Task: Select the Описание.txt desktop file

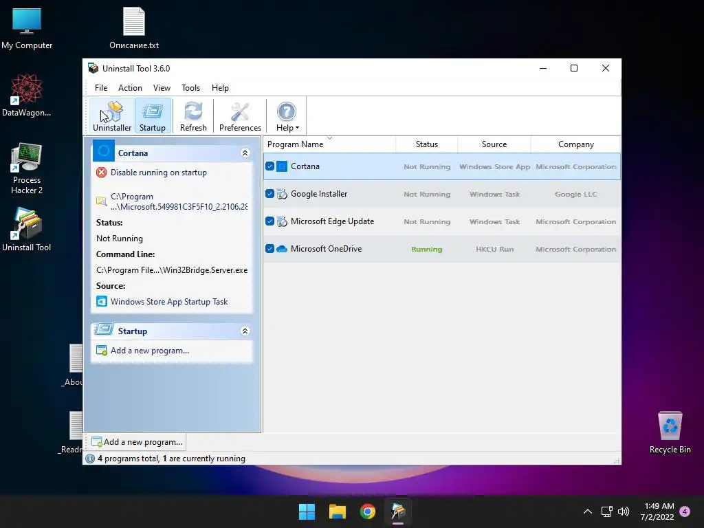Action: pos(134,28)
